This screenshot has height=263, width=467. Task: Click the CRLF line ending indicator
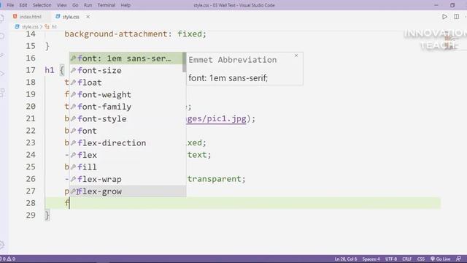tap(407, 259)
